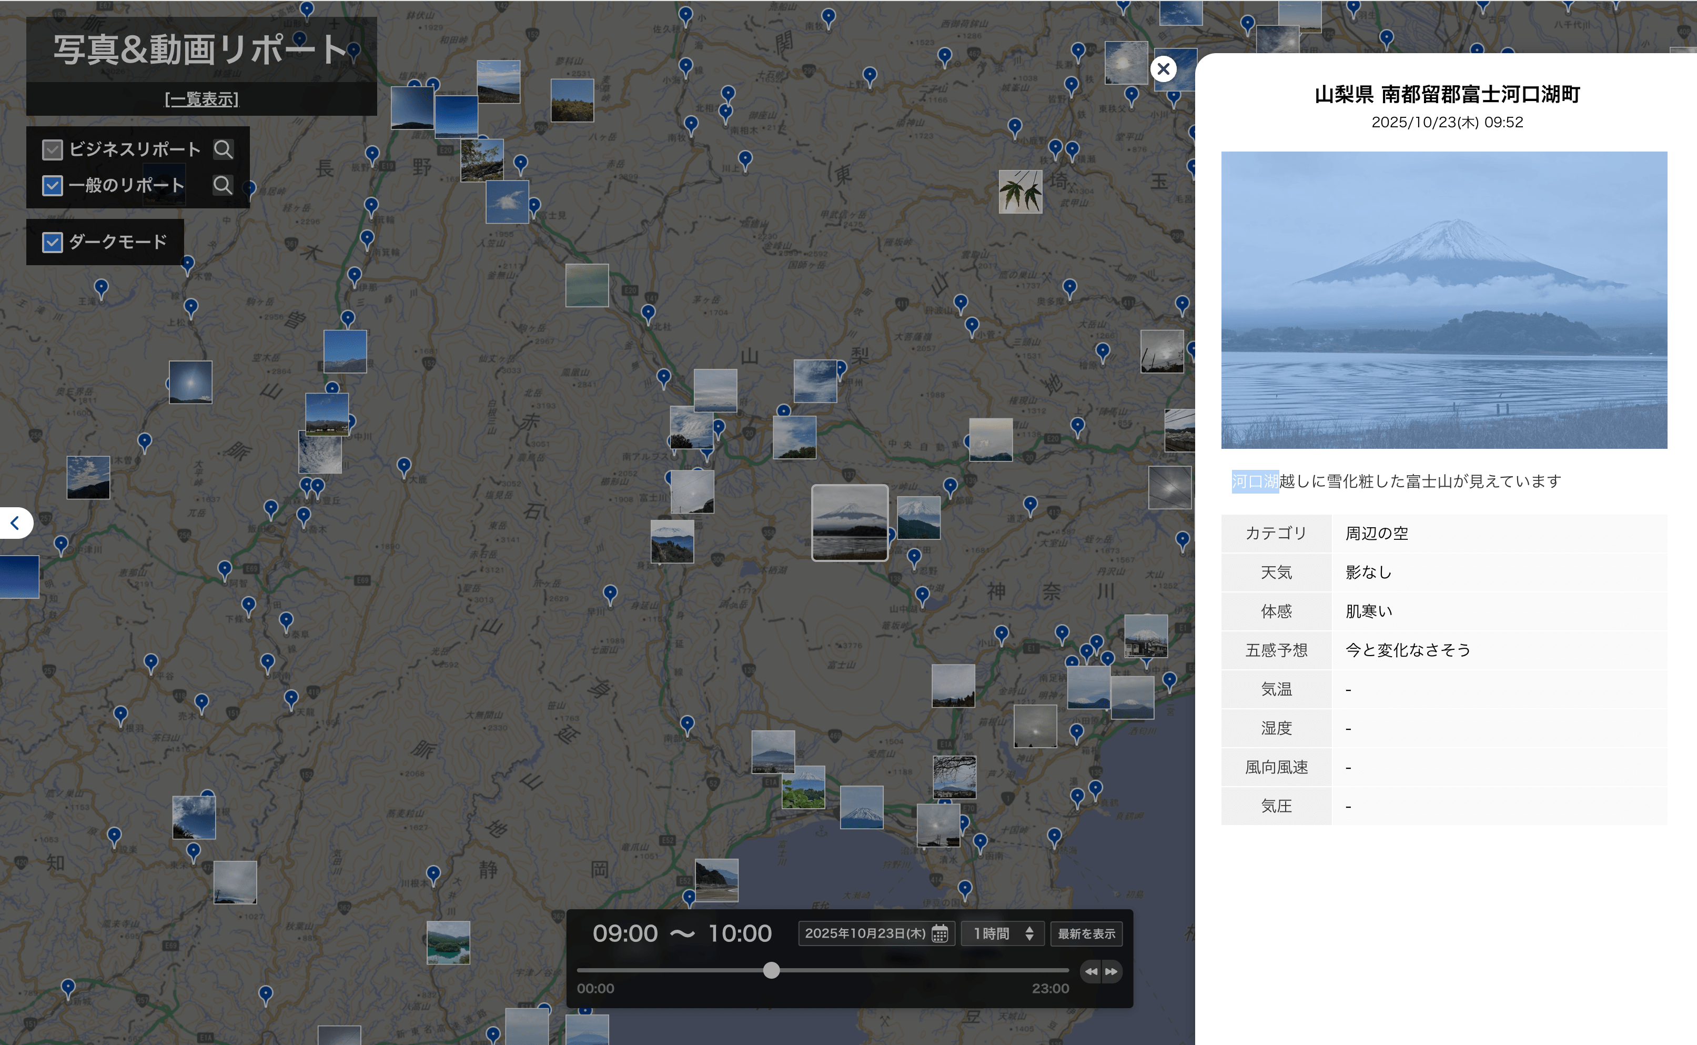Image resolution: width=1697 pixels, height=1045 pixels.
Task: Collapse the side panel with left chevron
Action: click(x=15, y=523)
